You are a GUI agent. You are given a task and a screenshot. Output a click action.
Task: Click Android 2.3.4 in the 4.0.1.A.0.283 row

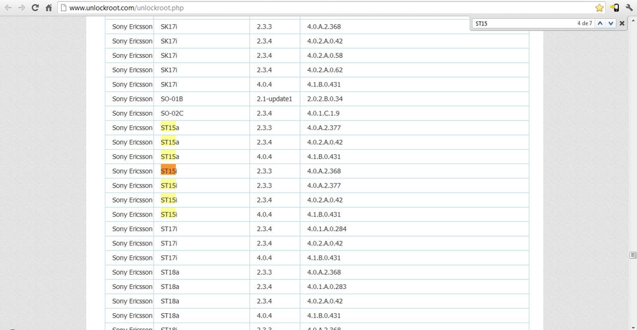pos(264,286)
